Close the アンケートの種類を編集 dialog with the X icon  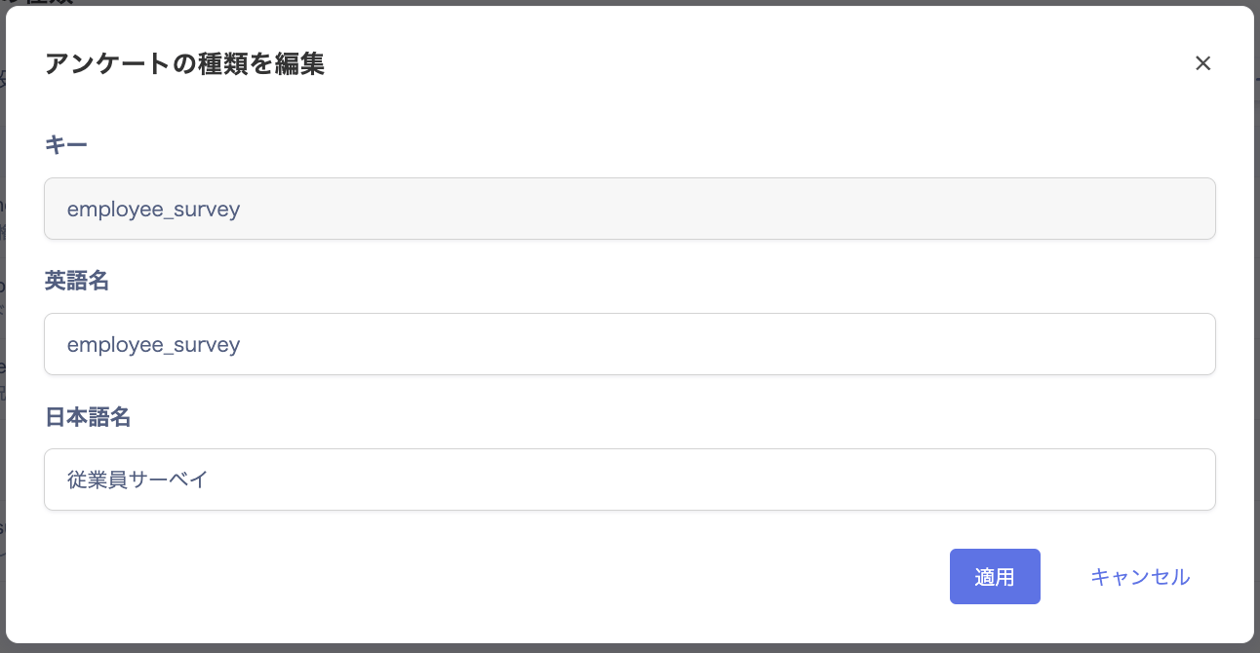point(1202,63)
